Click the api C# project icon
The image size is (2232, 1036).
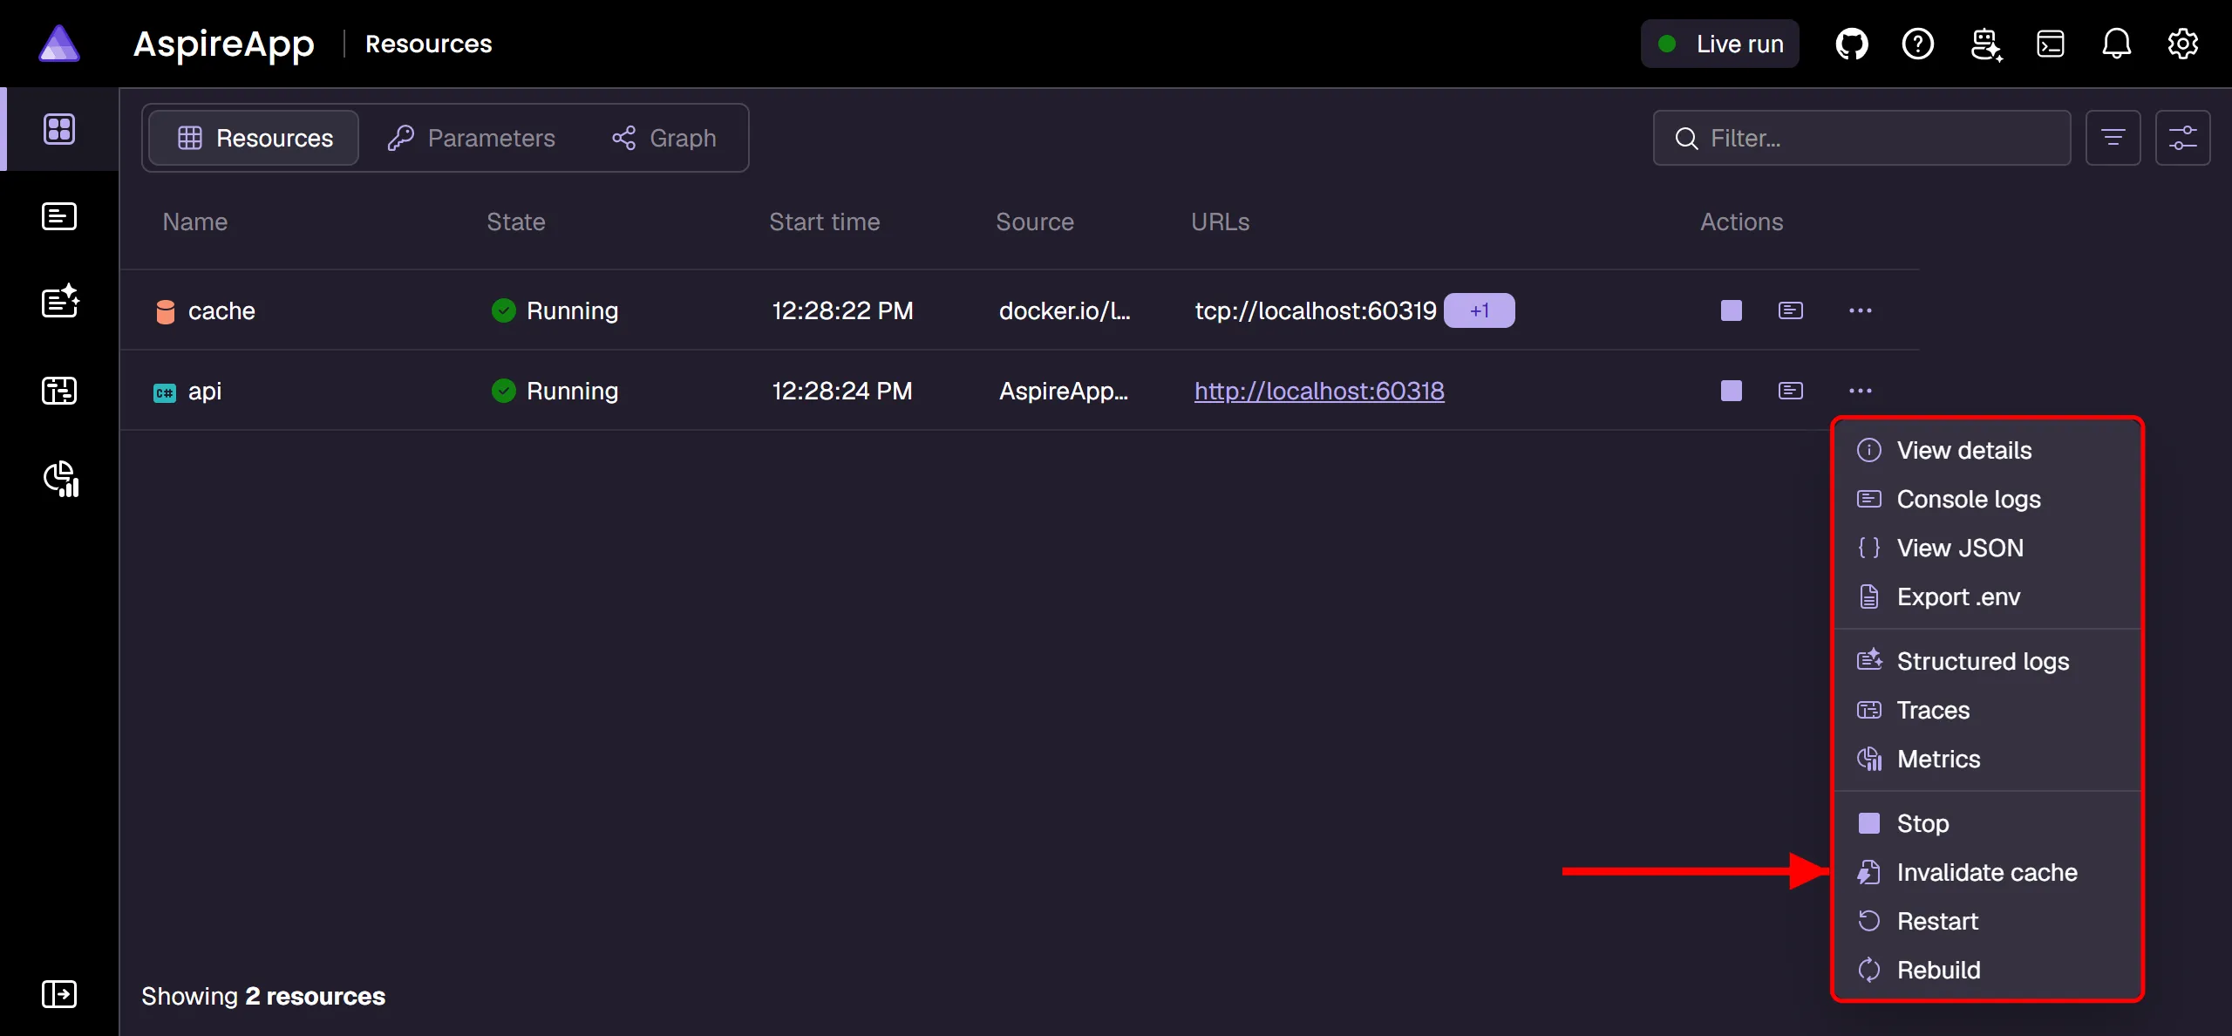[x=165, y=392]
